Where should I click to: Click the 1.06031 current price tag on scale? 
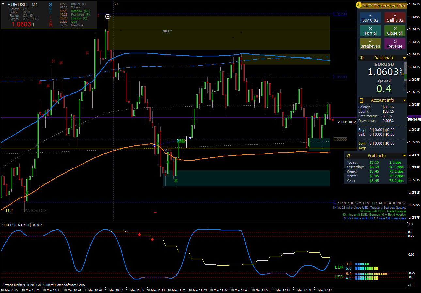point(414,120)
